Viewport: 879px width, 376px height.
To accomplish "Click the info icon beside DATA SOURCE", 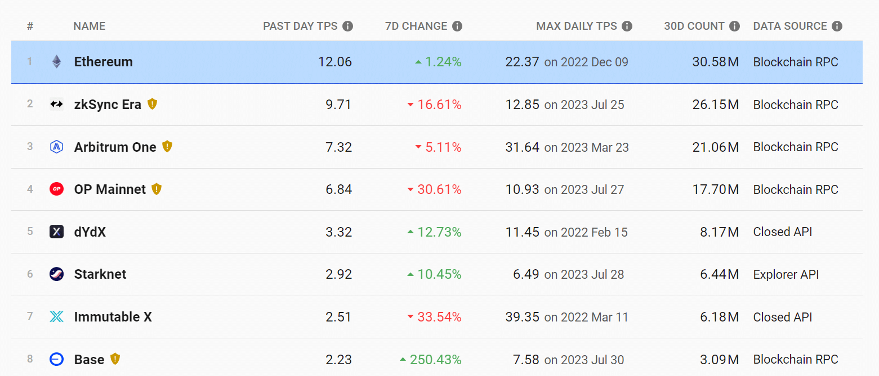I will click(837, 26).
